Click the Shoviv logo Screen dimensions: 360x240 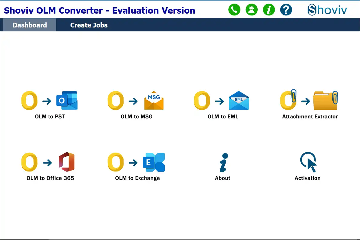pos(327,10)
